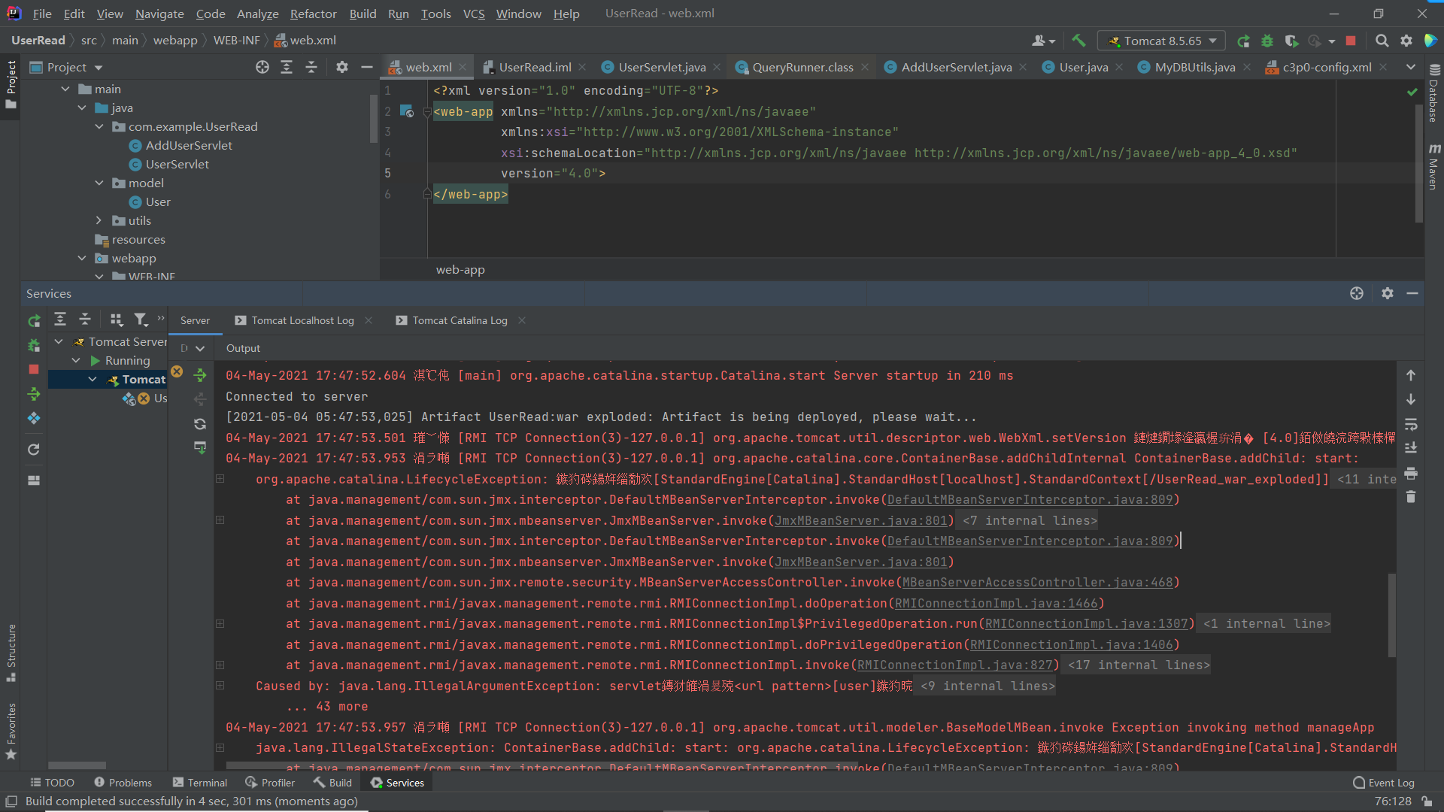Run with Coverage shield icon
This screenshot has height=812, width=1444.
click(x=1291, y=41)
